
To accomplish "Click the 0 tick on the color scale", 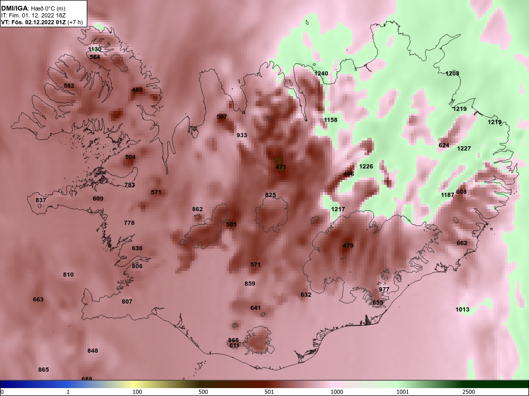I will [x=2, y=392].
